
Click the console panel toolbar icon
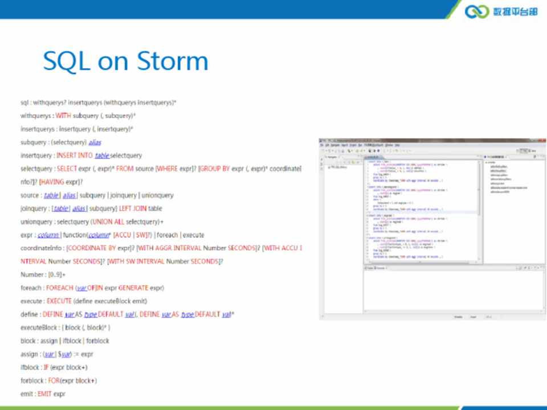(520, 267)
